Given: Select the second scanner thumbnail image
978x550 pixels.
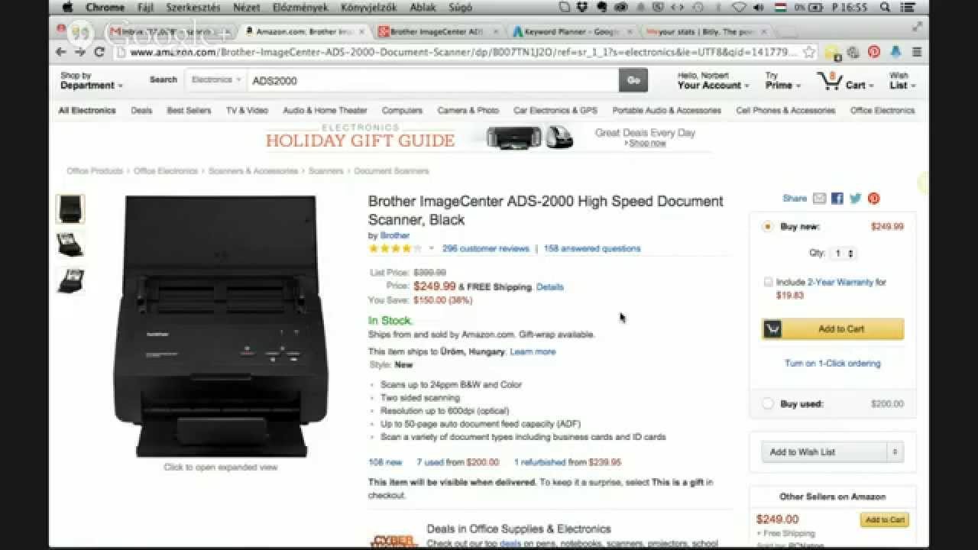Looking at the screenshot, I should pos(70,244).
